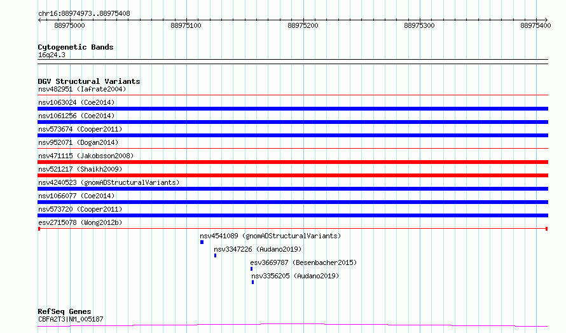The width and height of the screenshot is (566, 333).
Task: Click ruler position 88975400
Action: [535, 25]
